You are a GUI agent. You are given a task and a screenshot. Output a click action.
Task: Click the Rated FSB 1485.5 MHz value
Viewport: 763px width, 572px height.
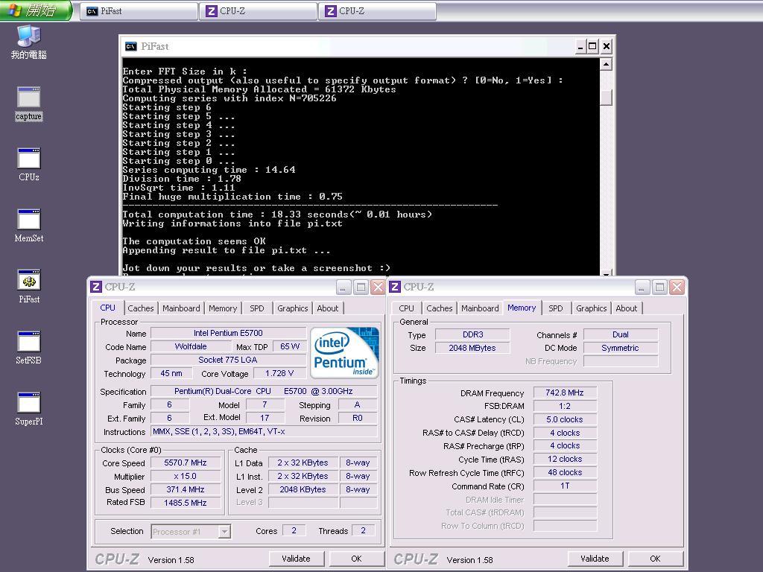[x=186, y=503]
